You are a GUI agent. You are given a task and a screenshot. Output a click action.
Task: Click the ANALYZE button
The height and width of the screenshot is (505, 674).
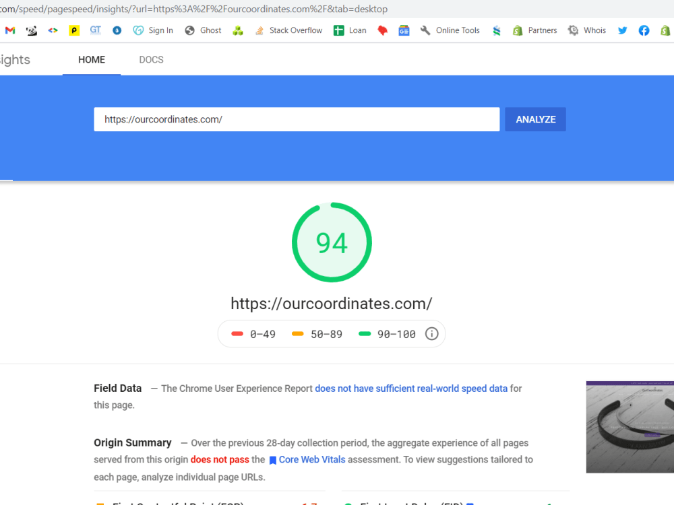536,119
